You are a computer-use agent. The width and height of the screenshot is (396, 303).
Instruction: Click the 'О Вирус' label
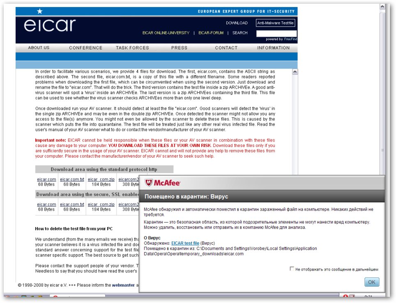(x=152, y=238)
